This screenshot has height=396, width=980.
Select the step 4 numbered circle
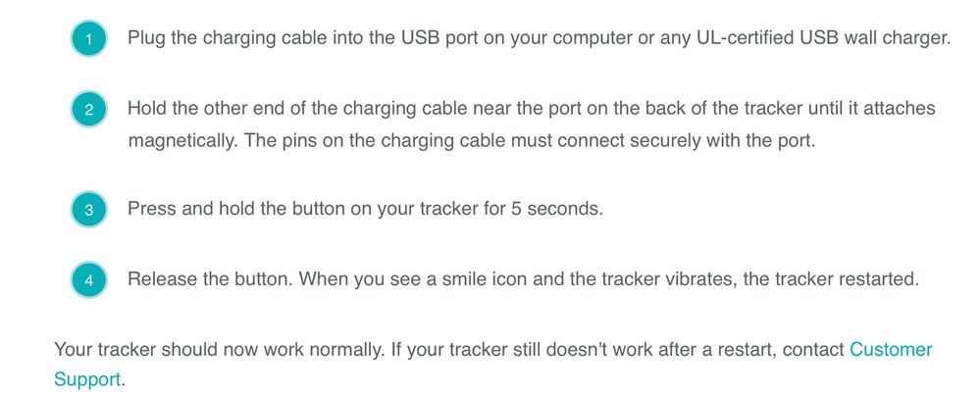[x=88, y=279]
